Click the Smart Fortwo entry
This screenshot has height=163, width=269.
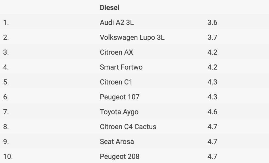[121, 67]
